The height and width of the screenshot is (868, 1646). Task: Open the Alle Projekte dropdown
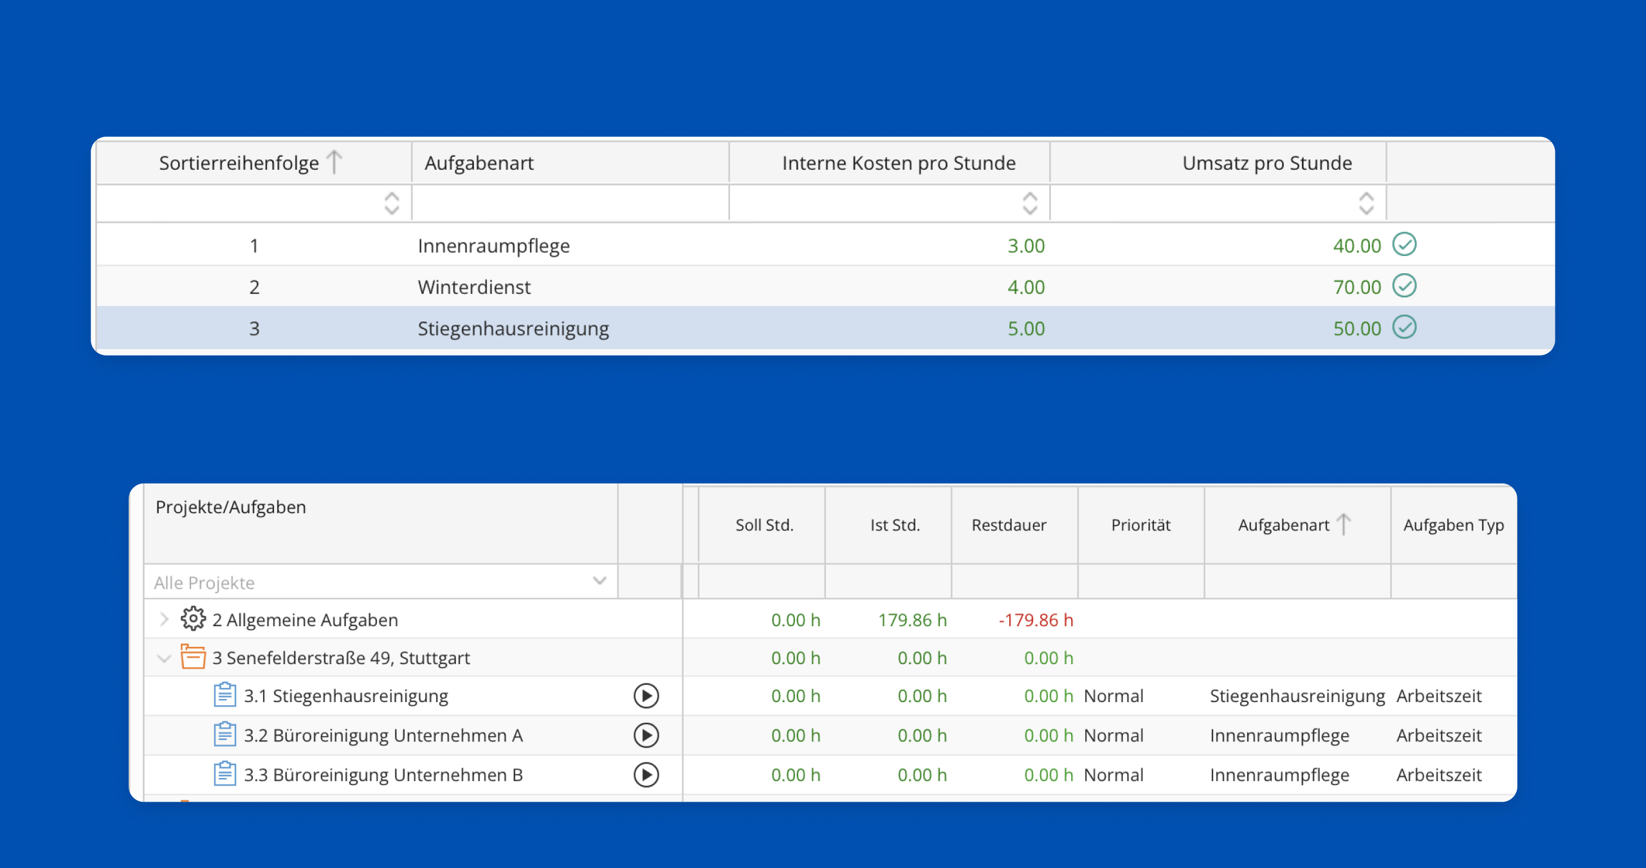click(x=599, y=581)
